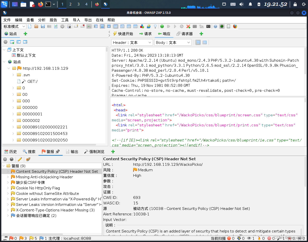
Task: Click the Manage Add-ons colored blocks icon
Action: (x=142, y=26)
